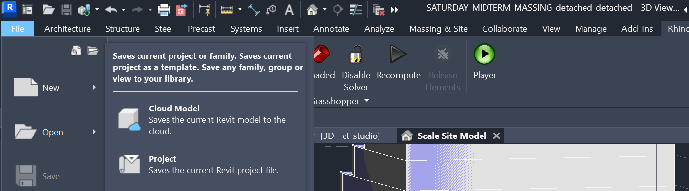The width and height of the screenshot is (689, 191).
Task: Open the Revit Home page icon
Action: coord(28,9)
